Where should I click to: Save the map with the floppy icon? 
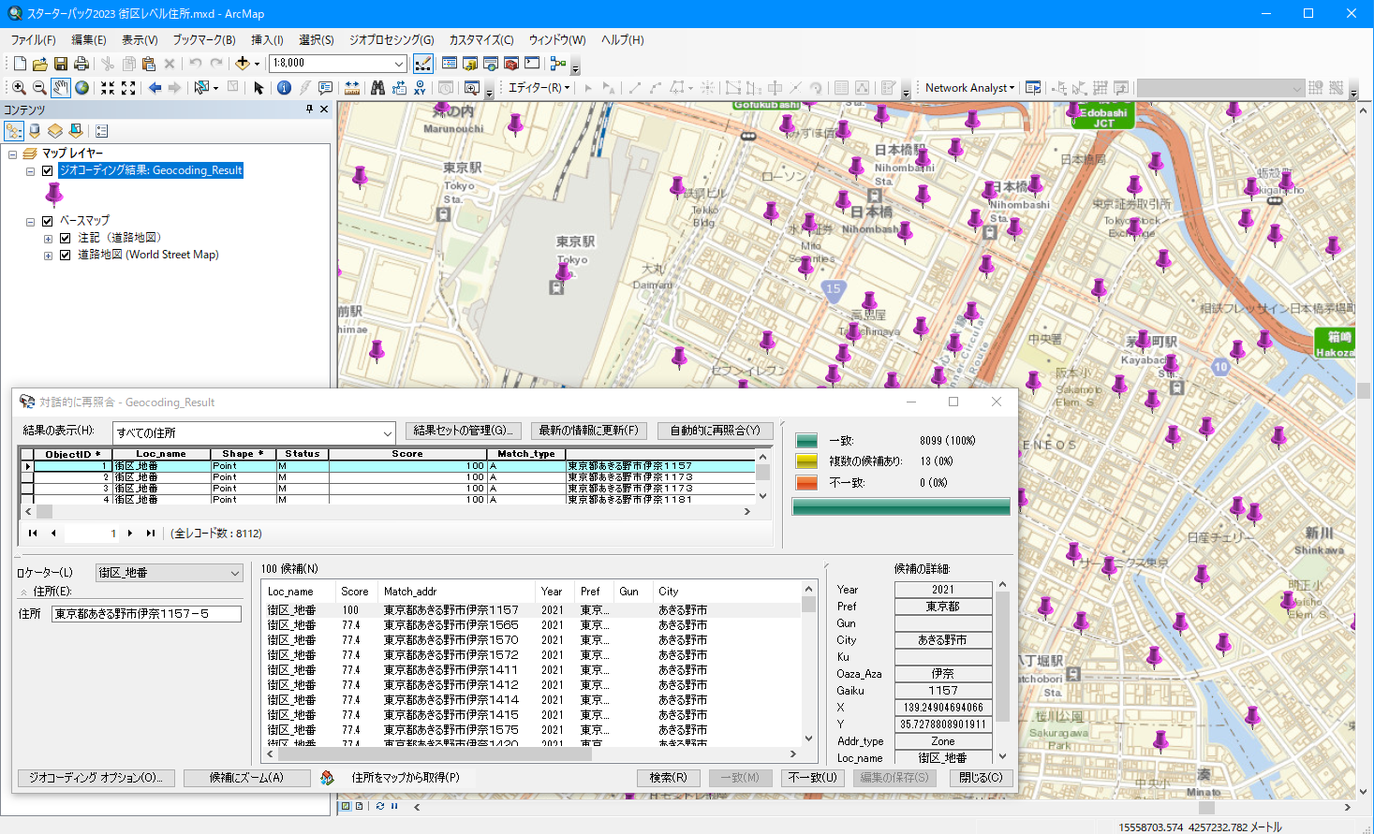pos(61,64)
